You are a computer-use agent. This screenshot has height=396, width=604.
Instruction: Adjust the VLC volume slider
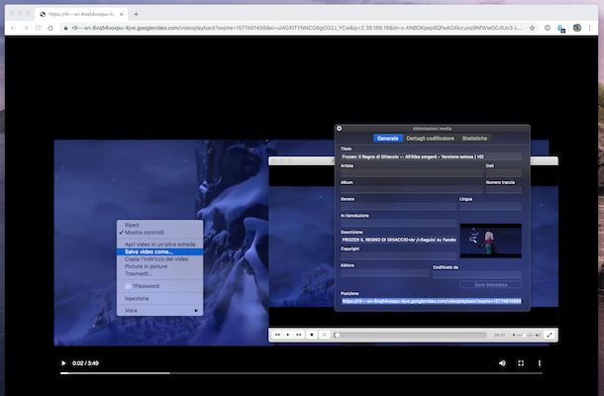(x=525, y=336)
